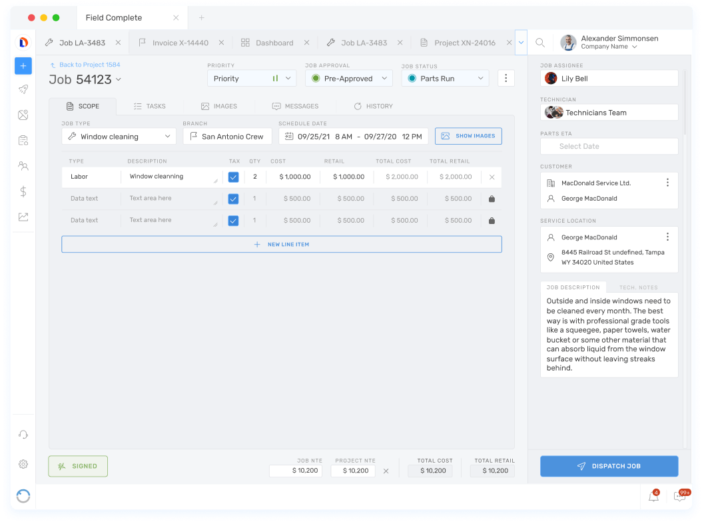Switch to the Tasks tab
702x524 pixels.
(x=149, y=105)
